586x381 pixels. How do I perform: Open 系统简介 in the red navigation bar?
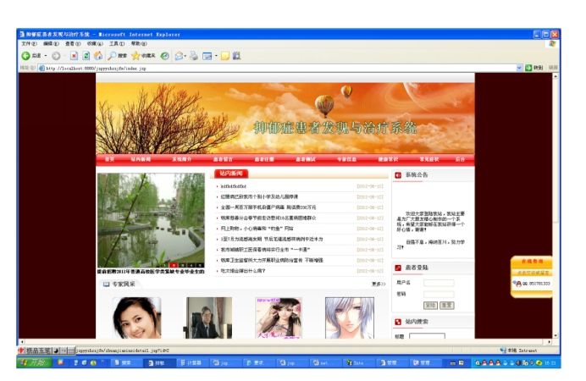(x=182, y=159)
